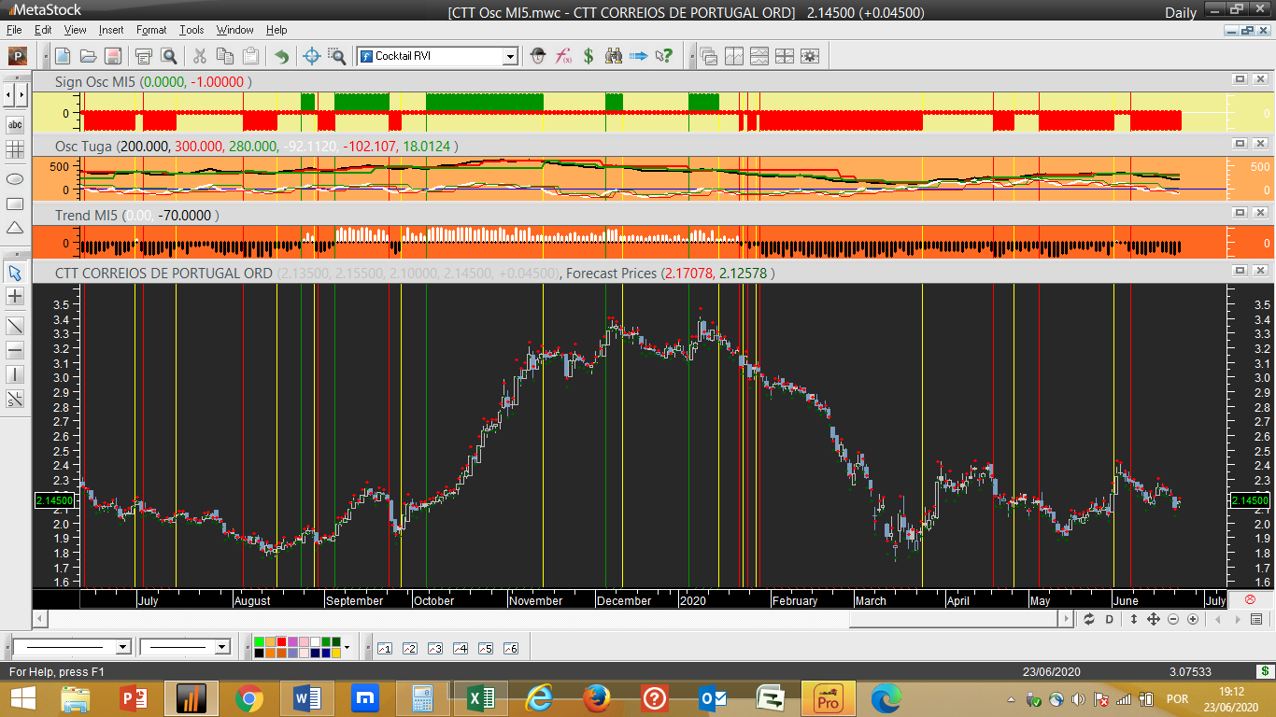
Task: Open Excel from the Windows taskbar
Action: [x=479, y=698]
